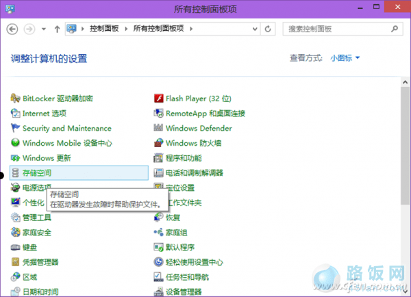
Task: Open the 任务栏和导航 icon
Action: [x=159, y=277]
